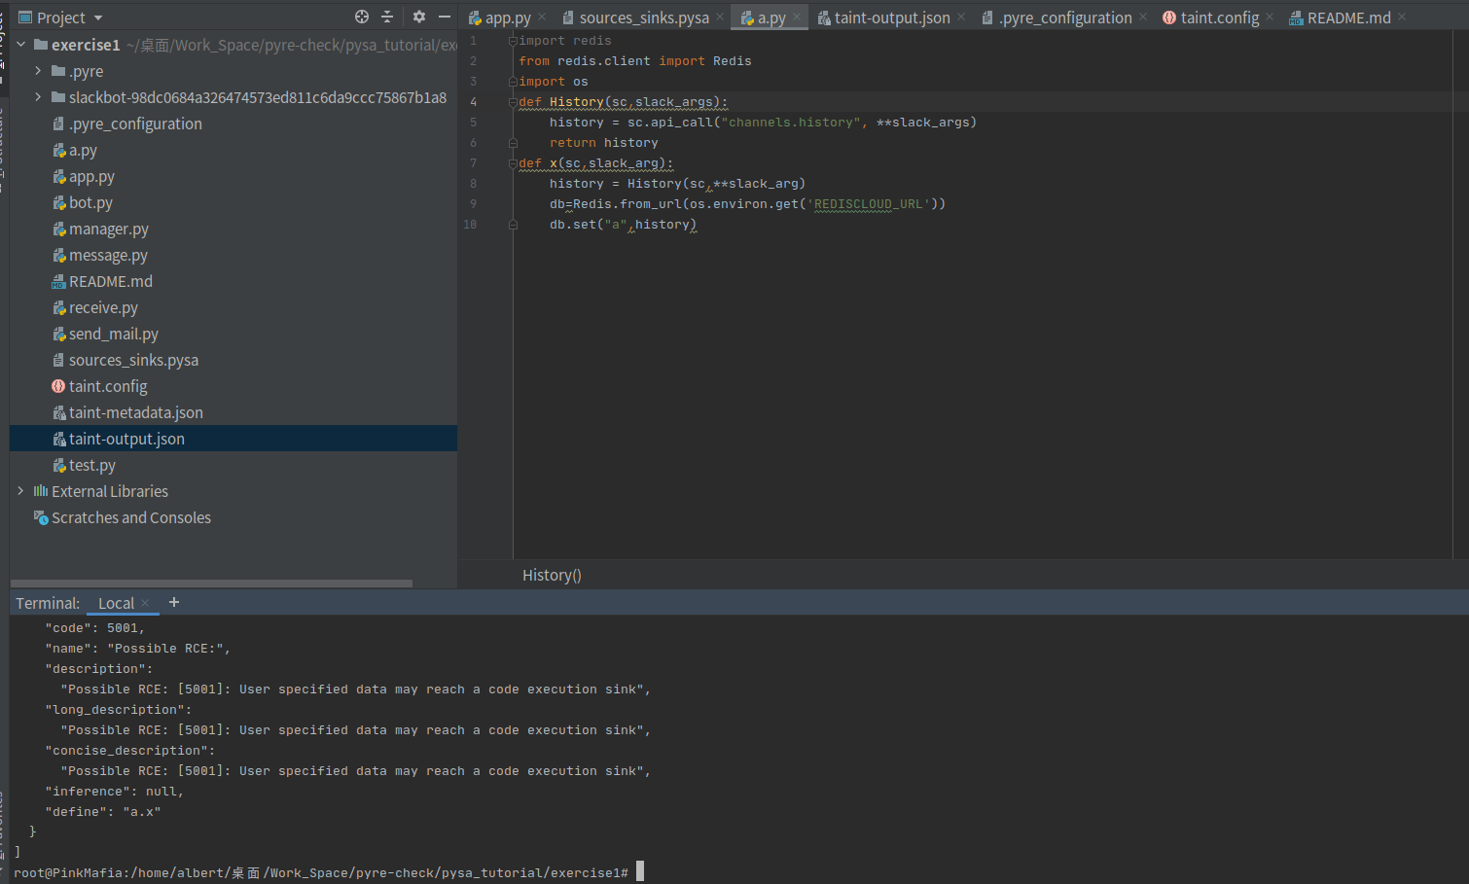Open new terminal session with plus icon

pos(173,603)
